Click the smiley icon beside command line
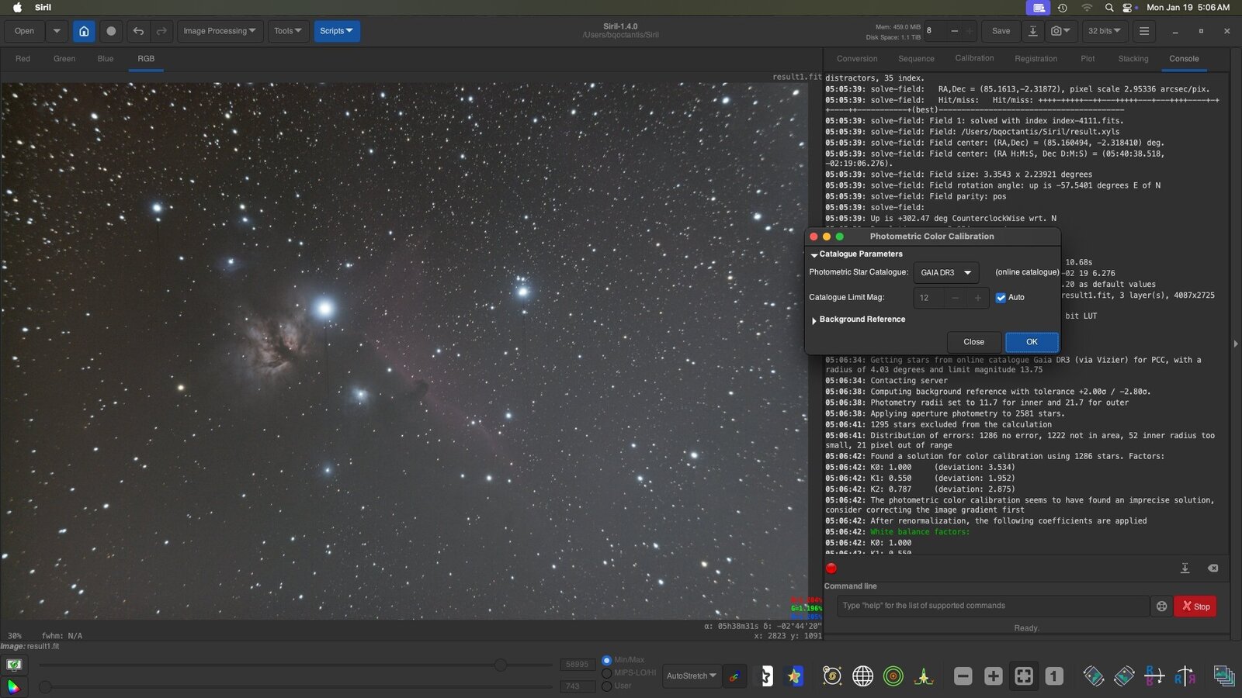The image size is (1242, 698). pos(1161,606)
